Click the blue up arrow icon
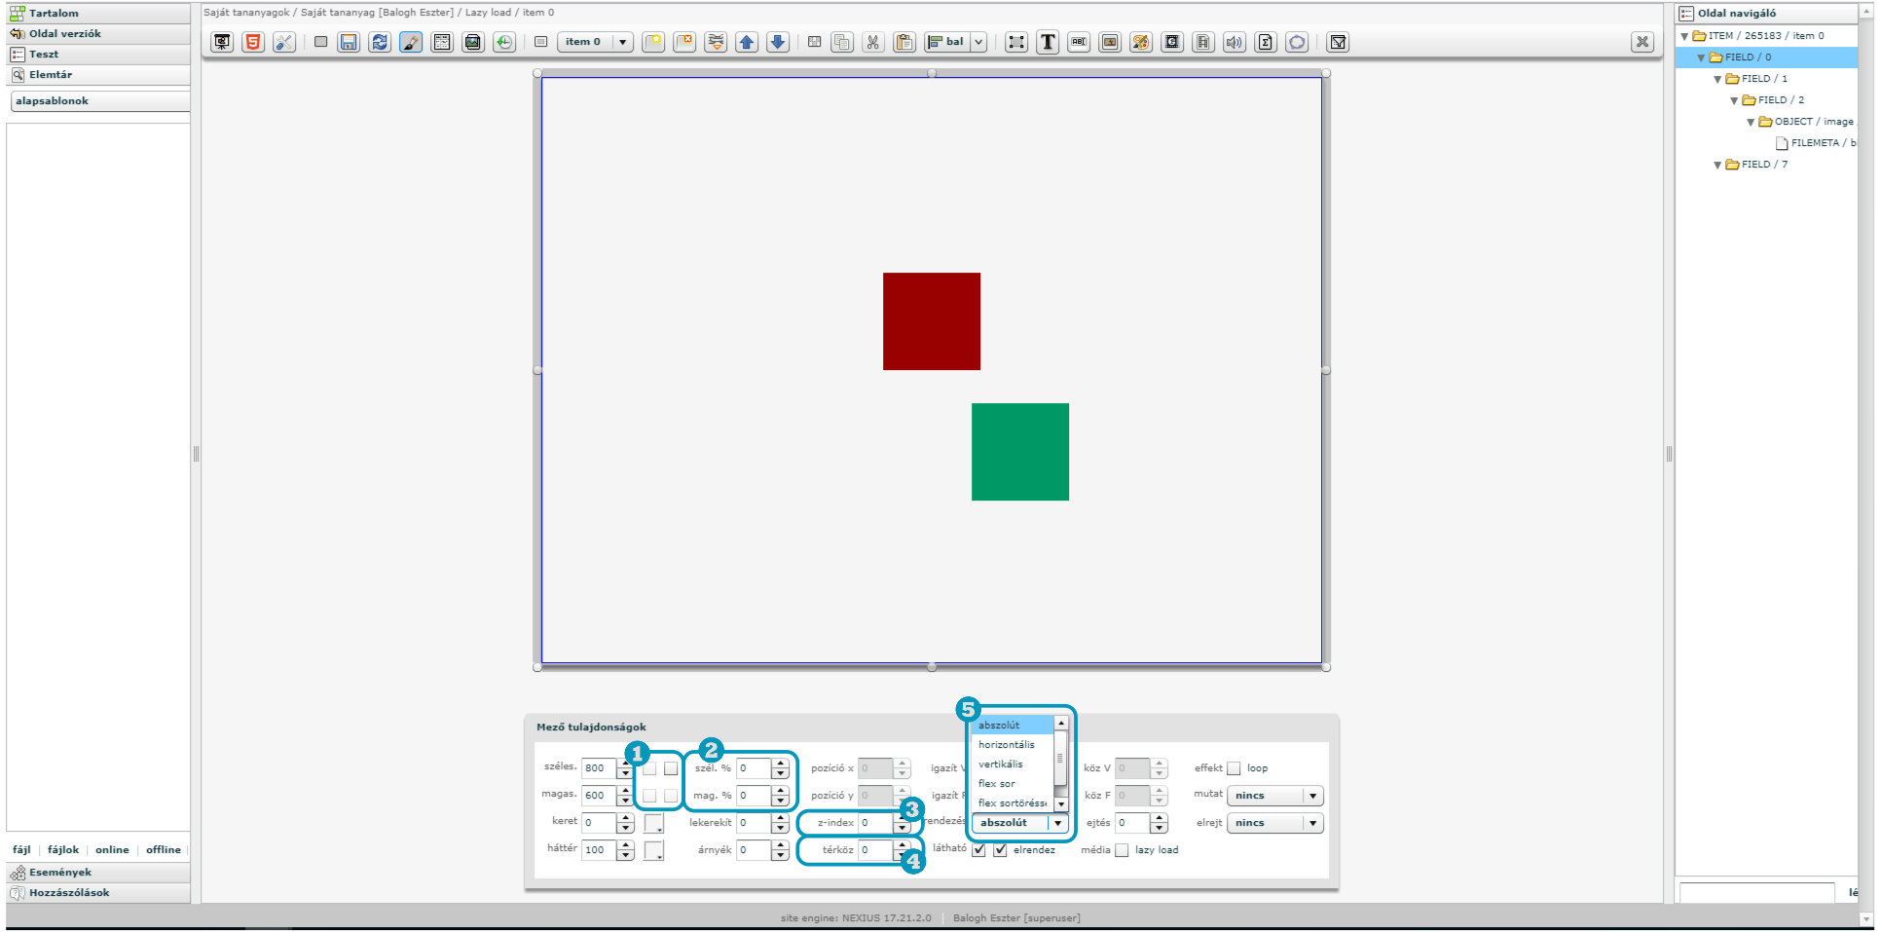 click(x=747, y=42)
